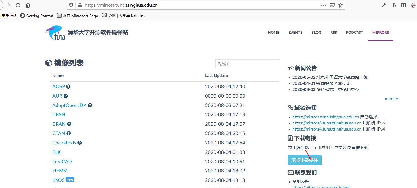This screenshot has height=188, width=417.
Task: Click the 0000-00-00 00:00 update time
Action: pos(225,96)
